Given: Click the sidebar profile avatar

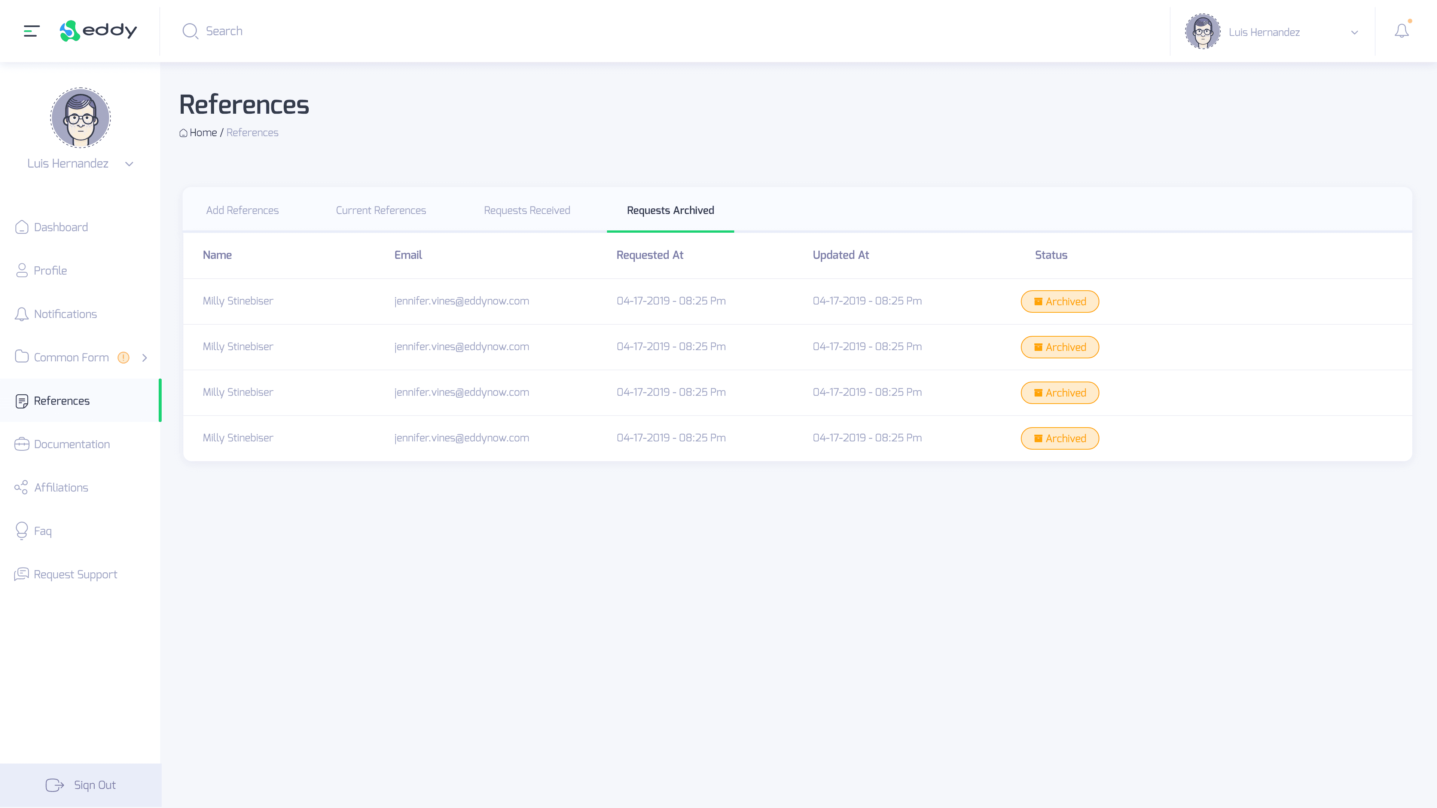Looking at the screenshot, I should pos(80,118).
